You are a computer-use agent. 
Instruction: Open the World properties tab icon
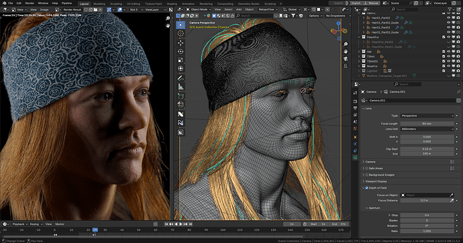point(355,128)
